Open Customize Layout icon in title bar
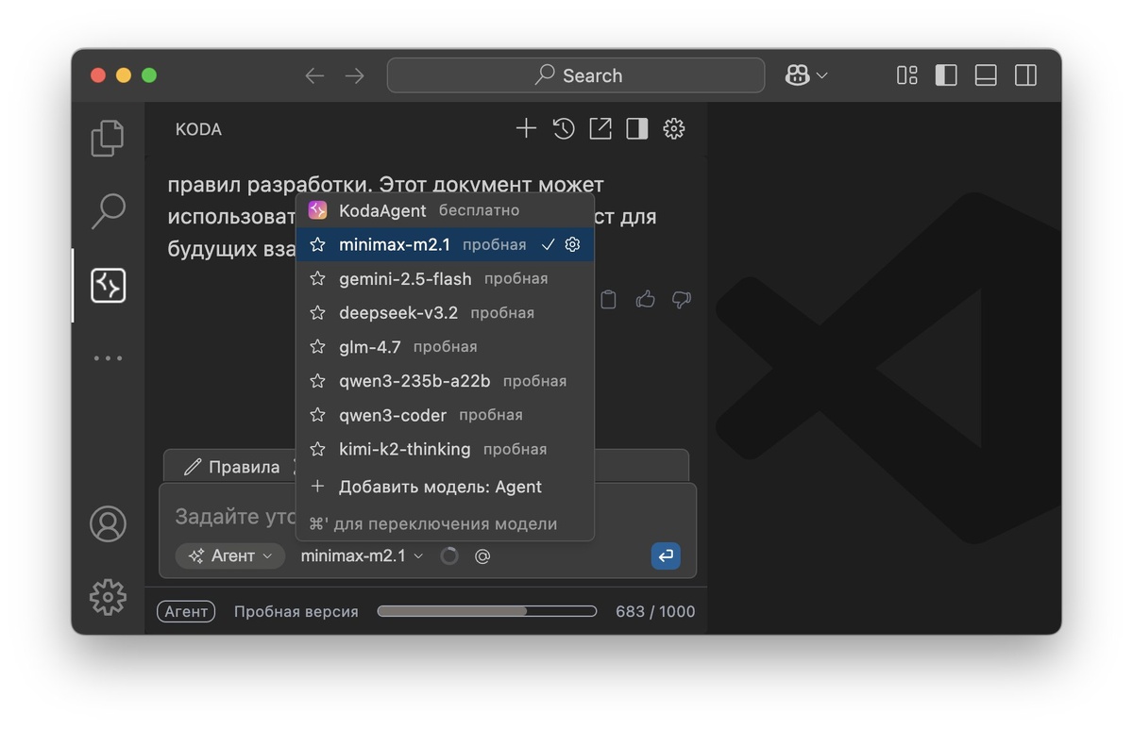This screenshot has height=729, width=1133. click(907, 75)
